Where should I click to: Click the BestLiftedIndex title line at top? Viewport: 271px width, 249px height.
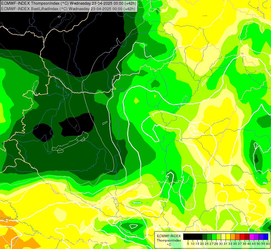68,9
